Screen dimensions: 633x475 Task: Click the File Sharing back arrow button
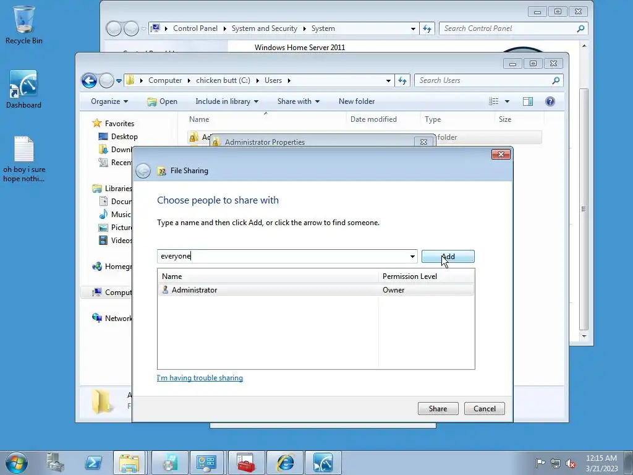coord(143,171)
